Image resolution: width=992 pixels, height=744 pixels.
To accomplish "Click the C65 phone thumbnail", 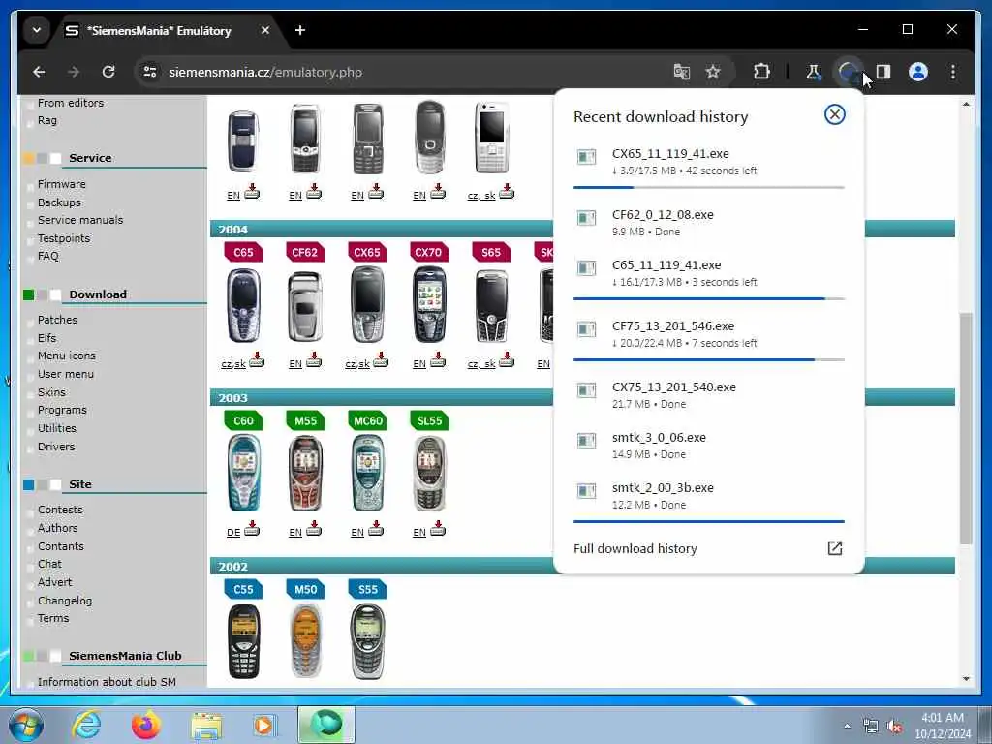I will 243,305.
